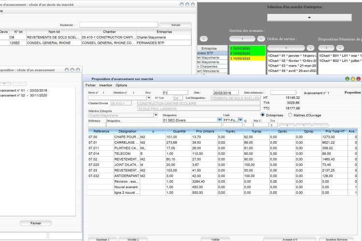Select the green avenant 1 15/01/2022
Viewport: 362px width, 241px height.
248,48
